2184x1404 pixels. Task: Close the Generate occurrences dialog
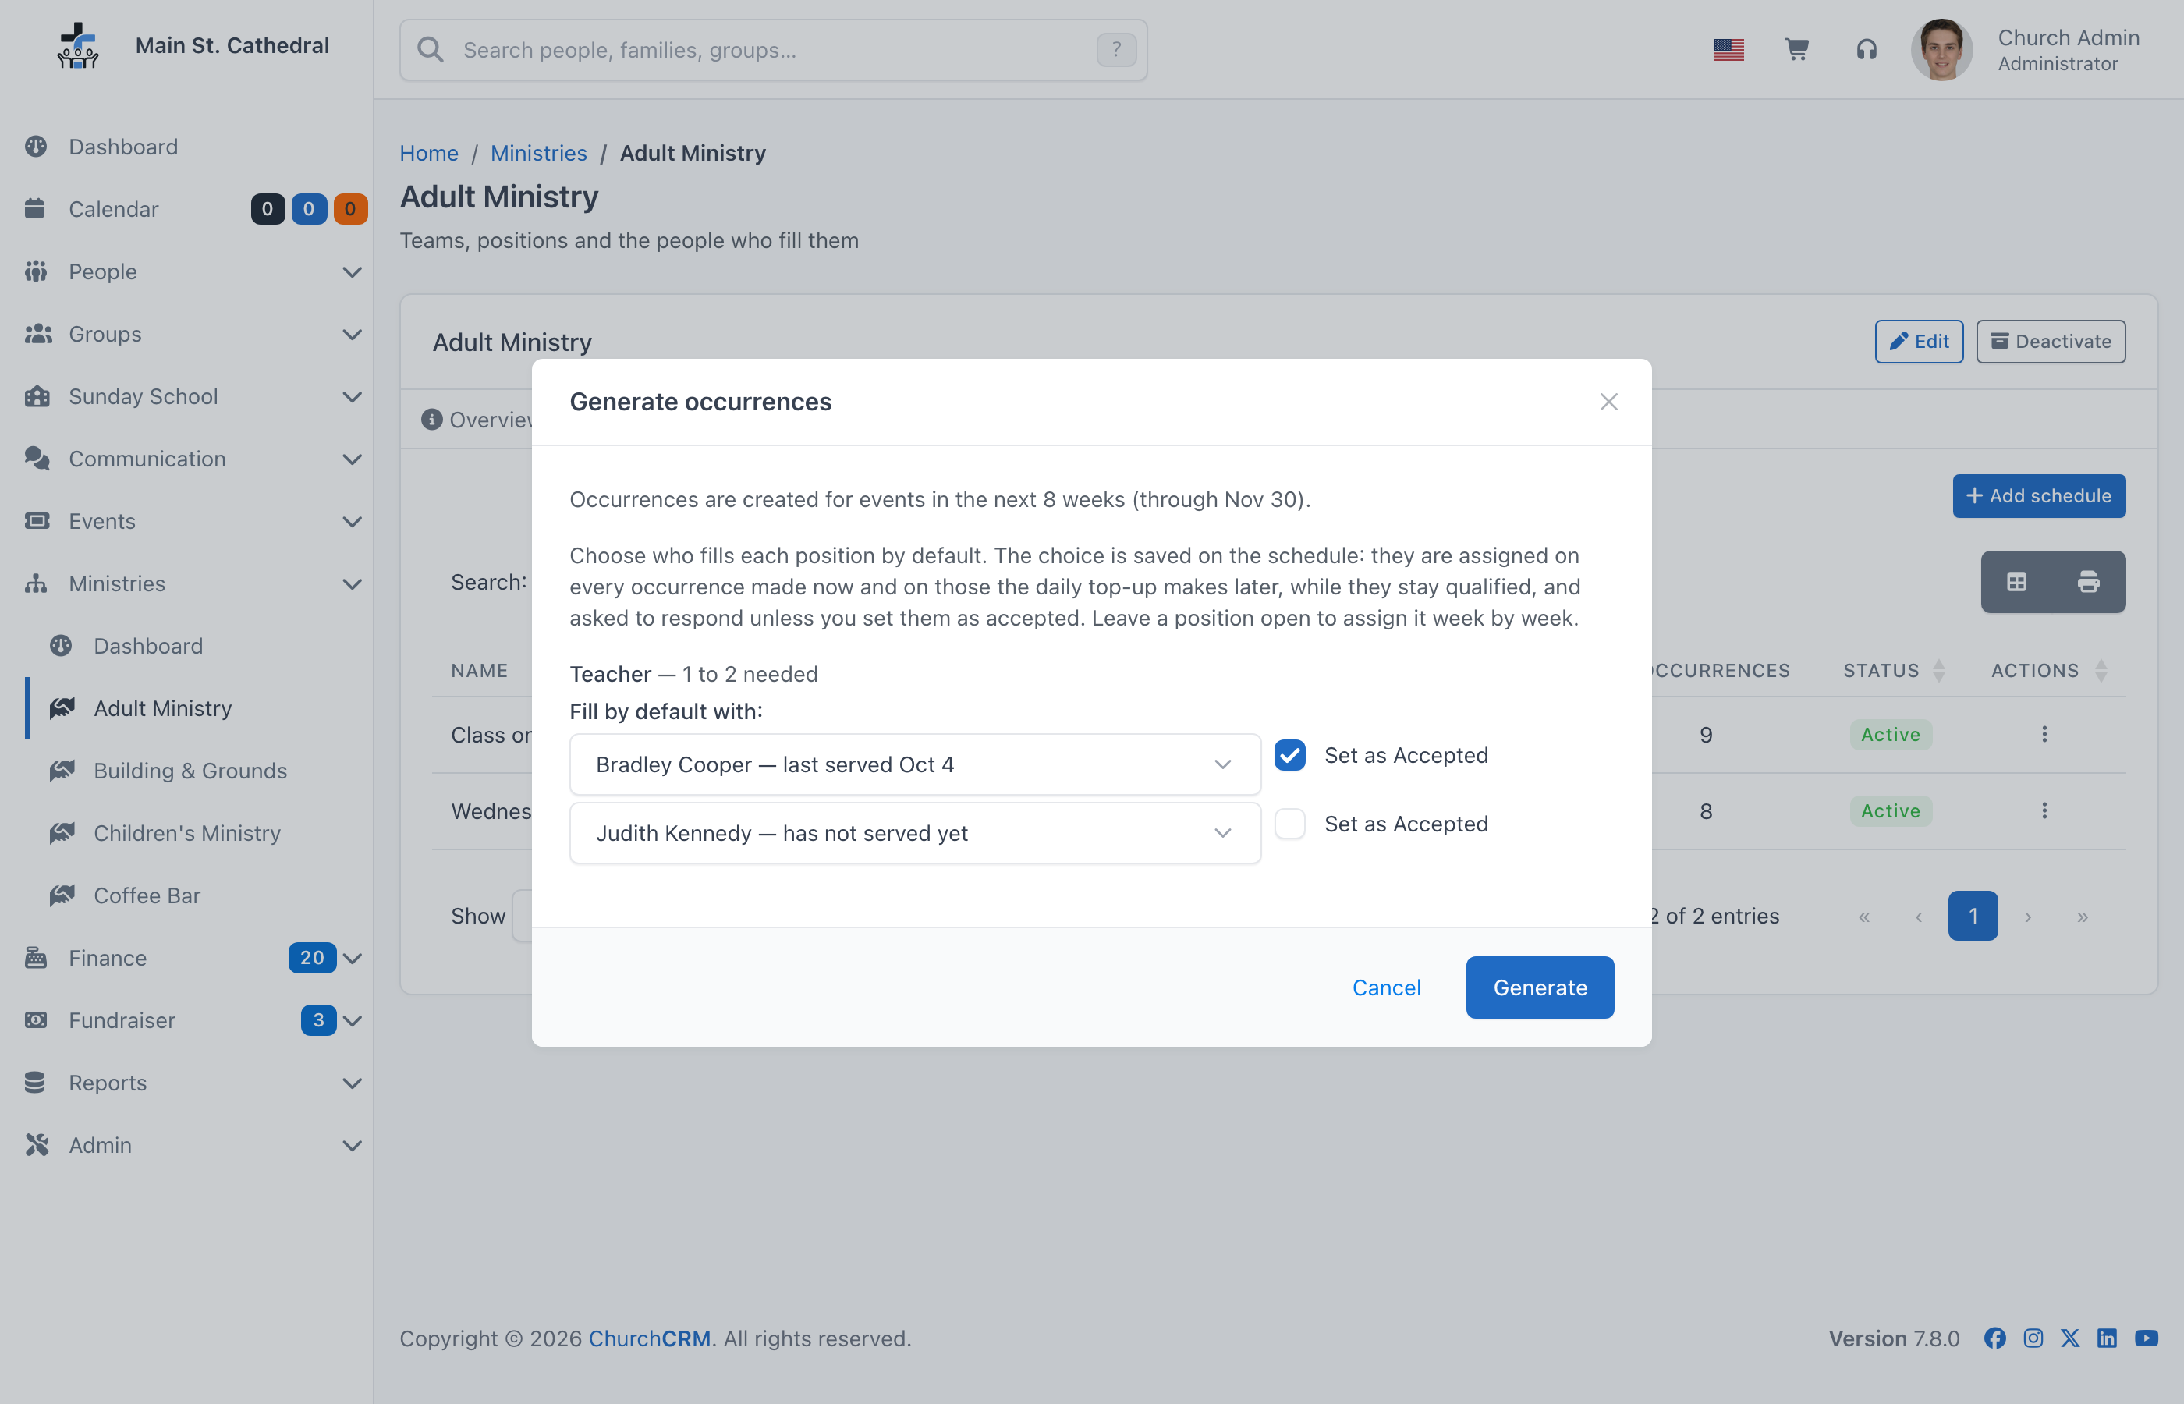[x=1608, y=402]
